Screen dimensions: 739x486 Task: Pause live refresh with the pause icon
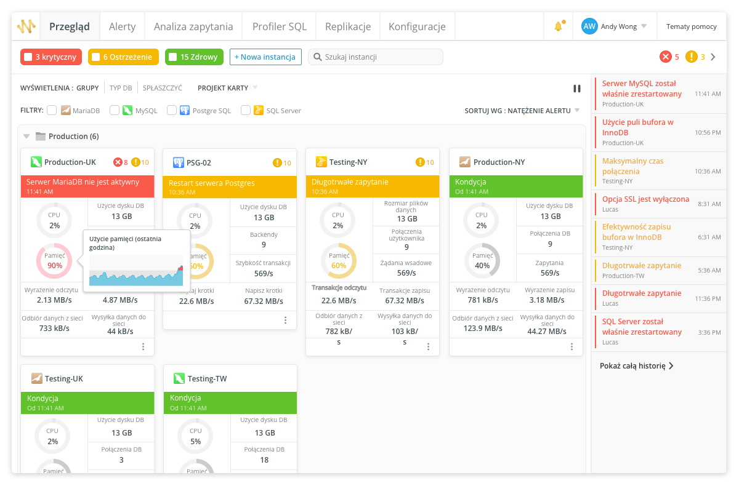click(577, 89)
